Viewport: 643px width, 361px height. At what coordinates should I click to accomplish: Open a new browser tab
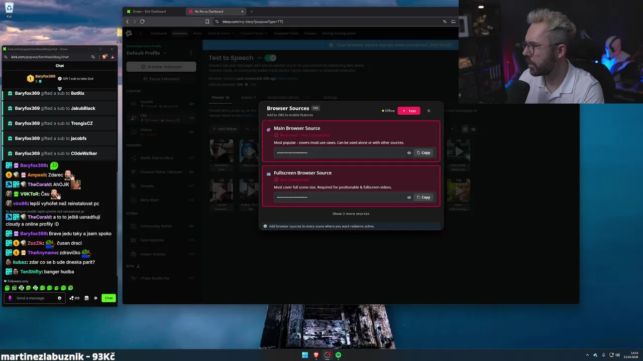(252, 12)
